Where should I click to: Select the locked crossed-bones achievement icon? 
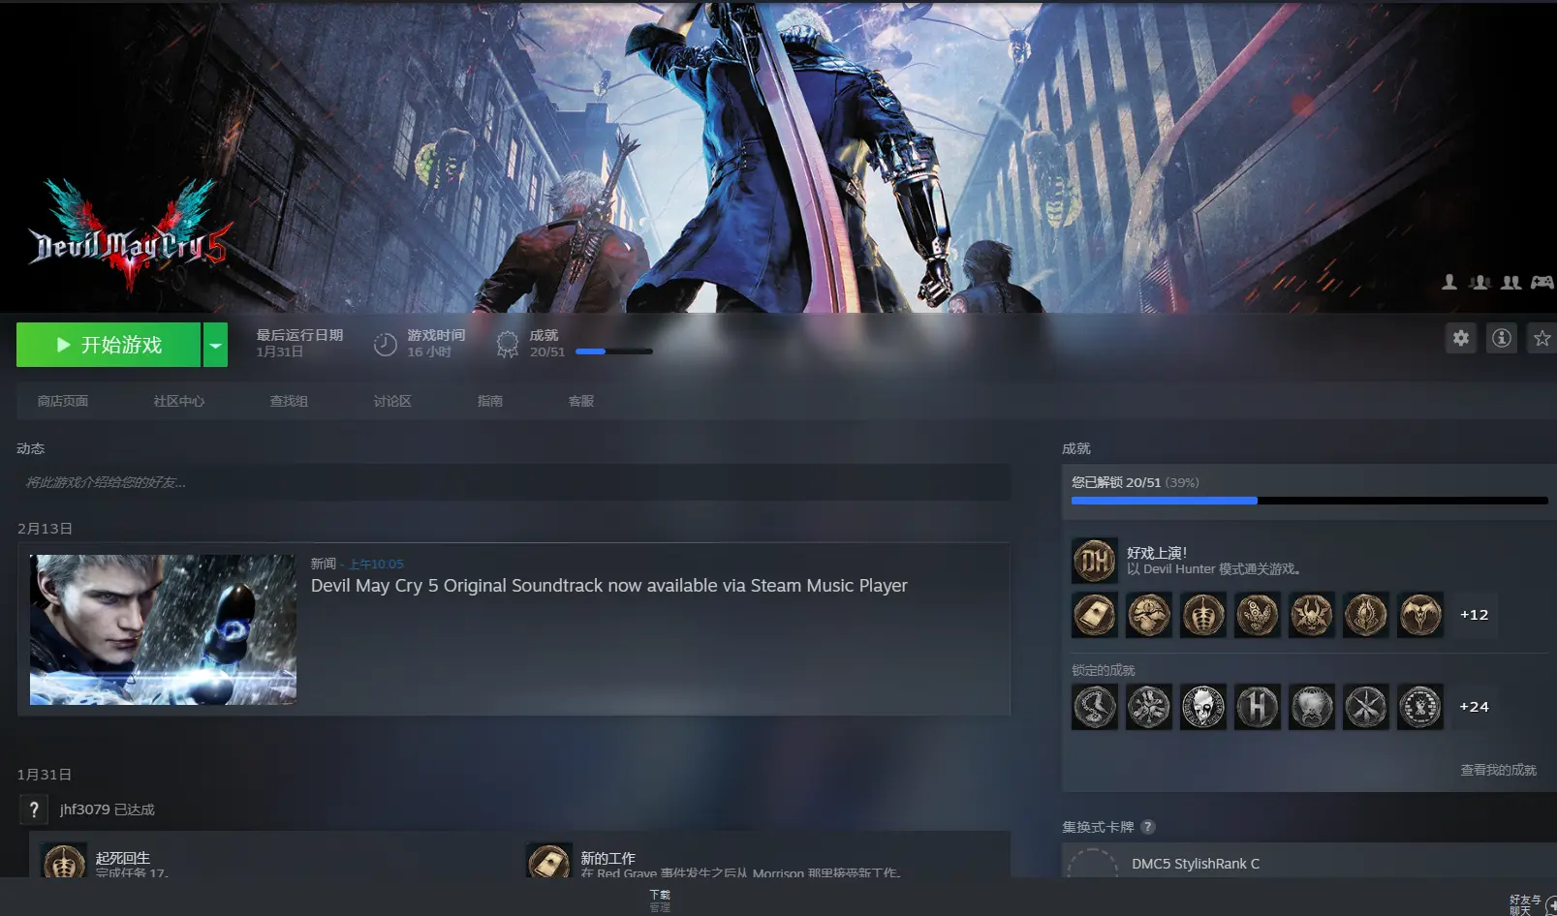pyautogui.click(x=1149, y=707)
